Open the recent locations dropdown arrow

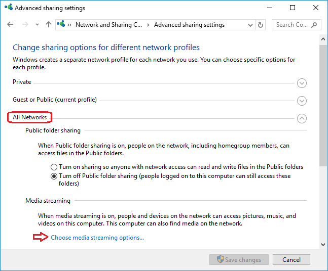(37, 25)
